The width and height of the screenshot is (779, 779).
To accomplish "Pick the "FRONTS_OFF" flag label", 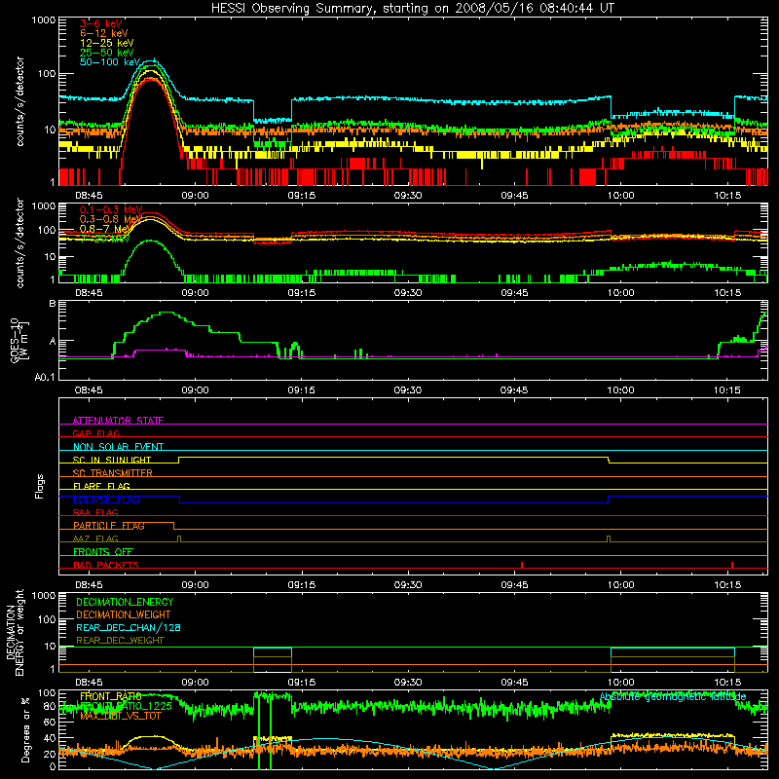I will 103,552.
